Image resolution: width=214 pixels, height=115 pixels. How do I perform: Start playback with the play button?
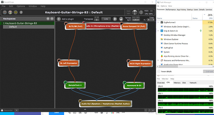point(115,19)
